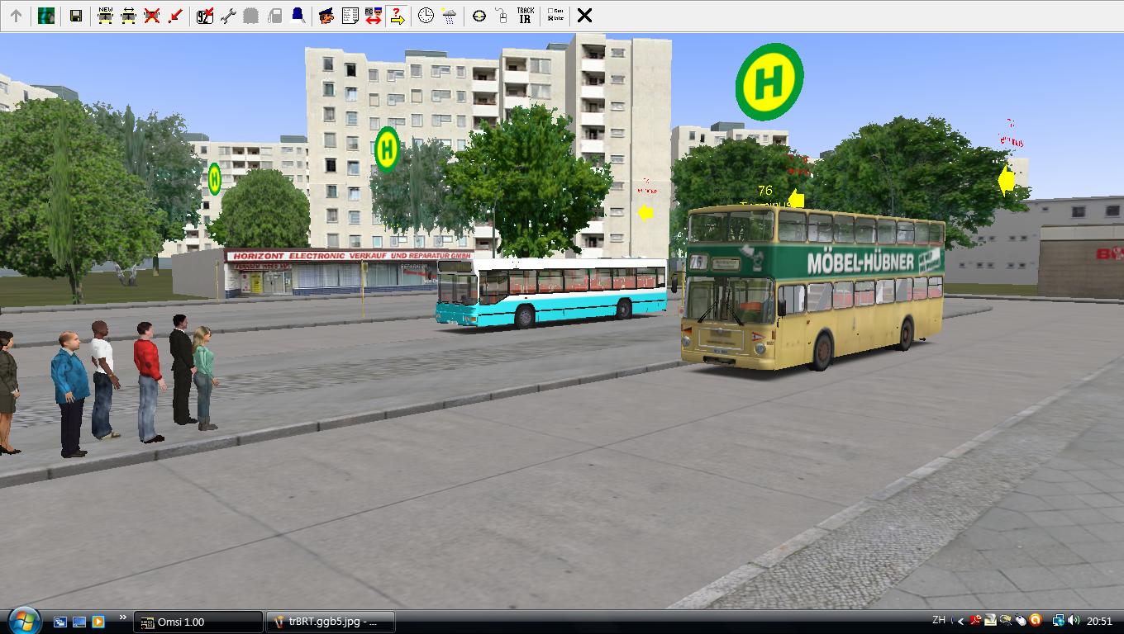
Task: Show hidden system tray icons arrow
Action: point(960,621)
